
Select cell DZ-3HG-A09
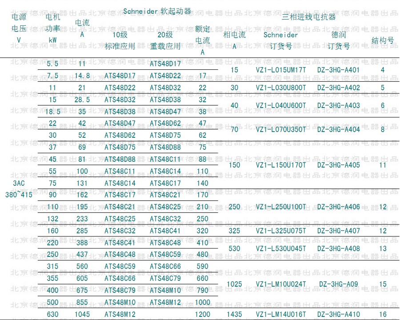pyautogui.click(x=338, y=284)
